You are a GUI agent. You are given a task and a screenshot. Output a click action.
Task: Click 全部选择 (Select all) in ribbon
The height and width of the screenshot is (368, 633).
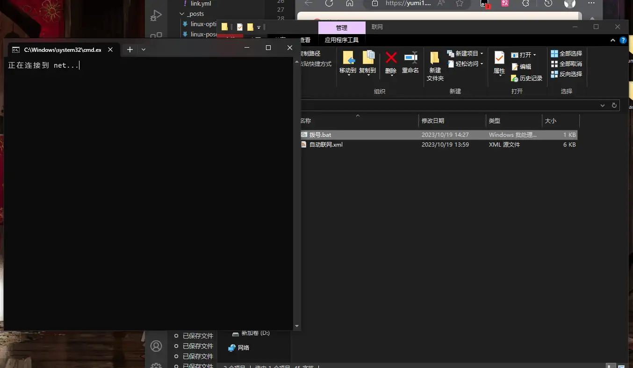click(x=566, y=54)
